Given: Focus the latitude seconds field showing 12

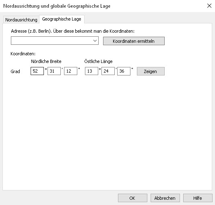Looking at the screenshot, I should [x=70, y=71].
